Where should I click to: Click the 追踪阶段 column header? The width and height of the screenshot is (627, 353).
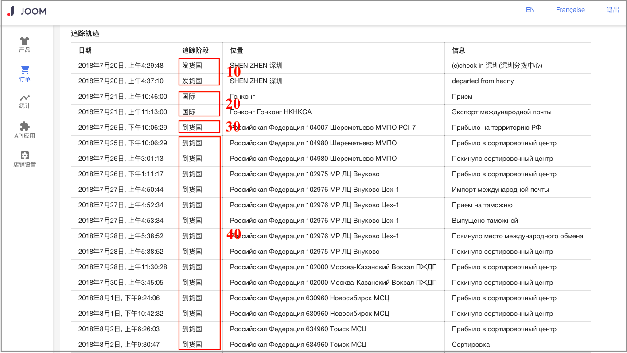click(195, 50)
